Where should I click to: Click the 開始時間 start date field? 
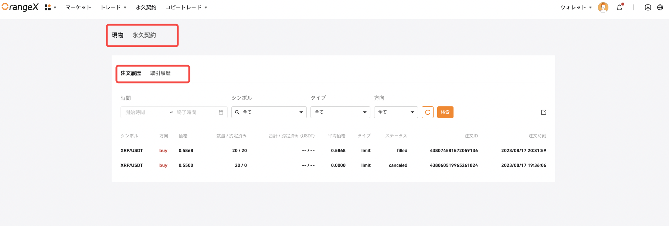pyautogui.click(x=144, y=112)
